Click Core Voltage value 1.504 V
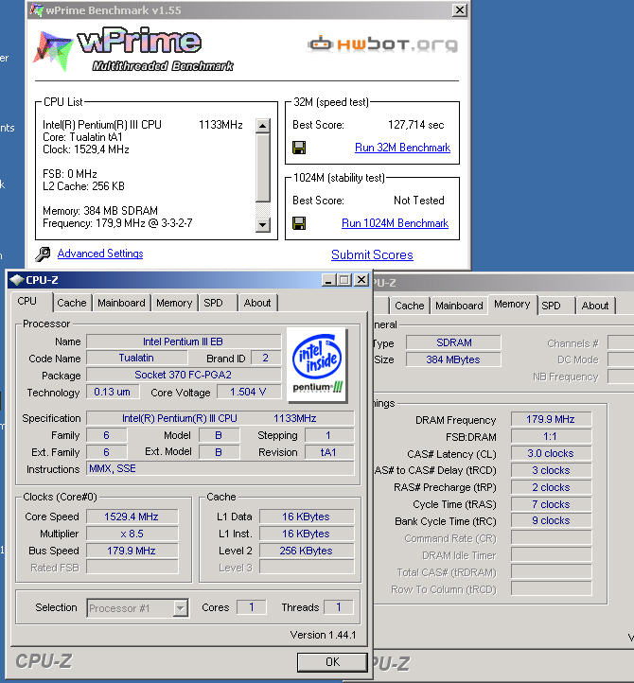 tap(248, 392)
